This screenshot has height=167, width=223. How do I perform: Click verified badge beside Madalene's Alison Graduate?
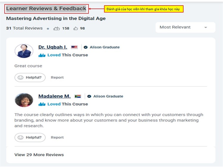coord(89,96)
